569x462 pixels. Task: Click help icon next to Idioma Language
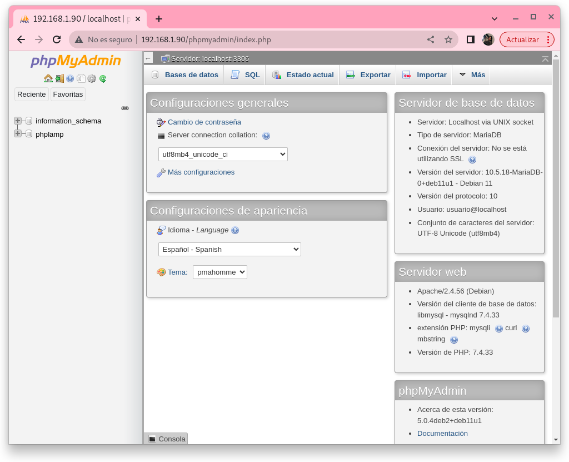pos(235,230)
